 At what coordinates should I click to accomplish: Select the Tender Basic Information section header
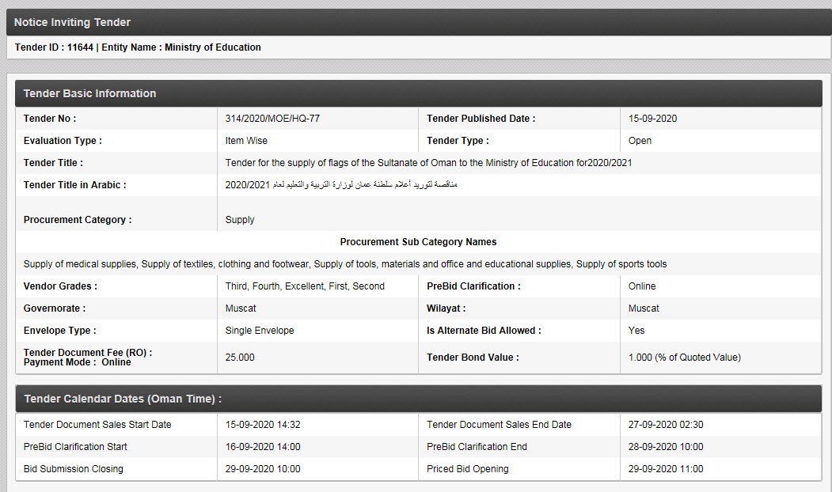90,93
